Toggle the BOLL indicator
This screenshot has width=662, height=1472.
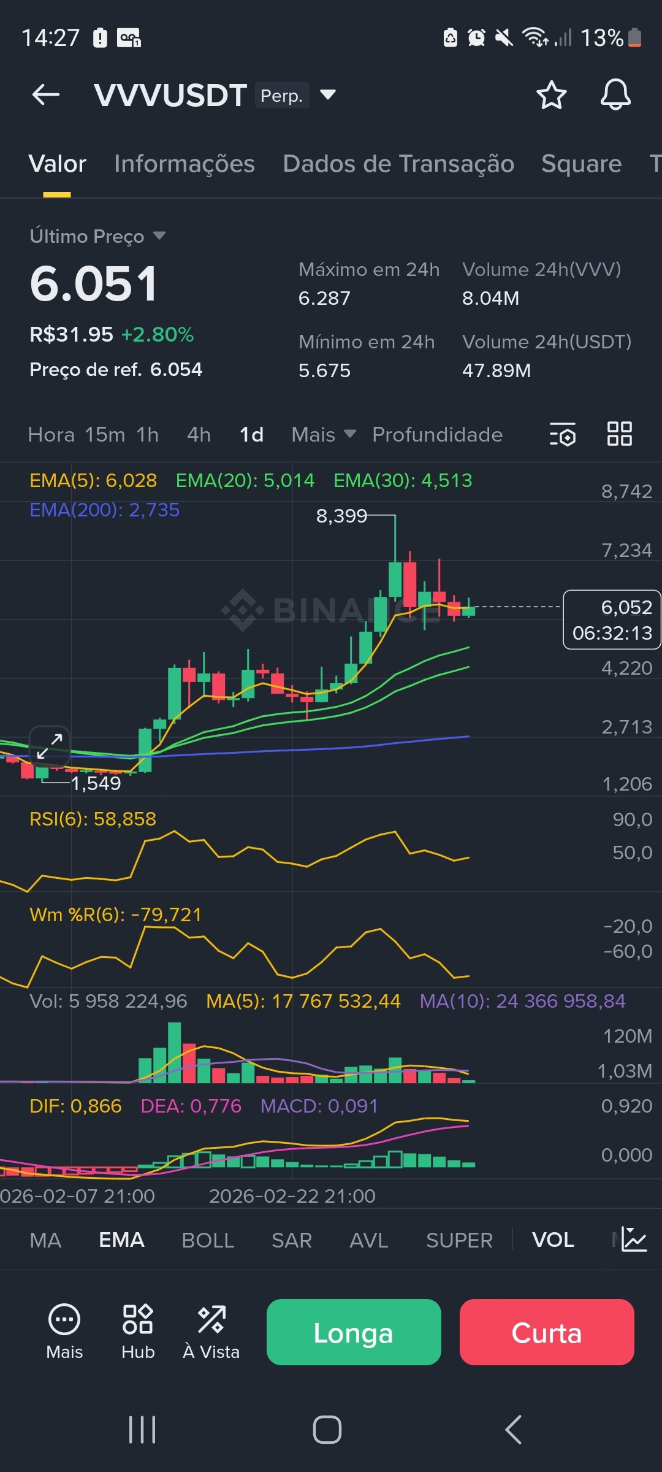click(x=208, y=1240)
